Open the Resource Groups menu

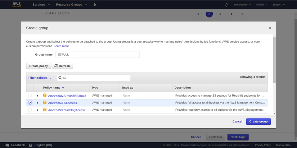[x=72, y=5]
